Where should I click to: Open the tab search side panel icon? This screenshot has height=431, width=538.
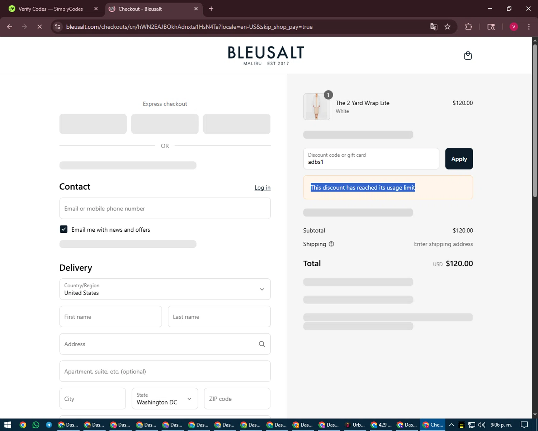tap(491, 27)
